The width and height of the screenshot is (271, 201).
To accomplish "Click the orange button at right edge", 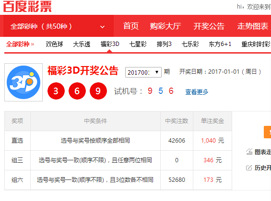I will (267, 132).
